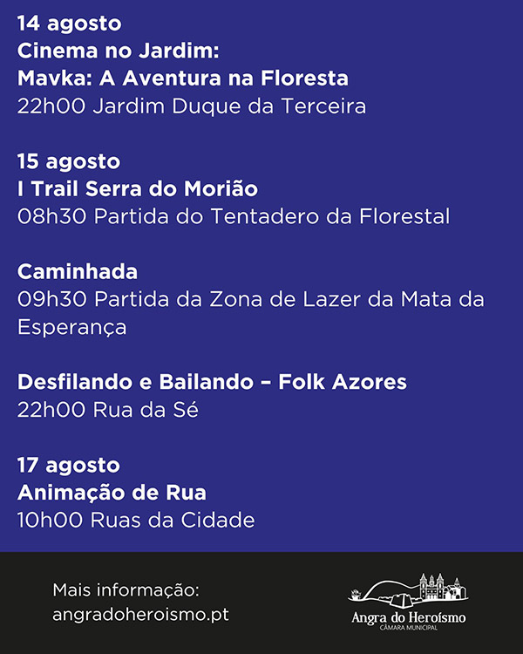
Task: Click 'Cinema no Jardim:' event title
Action: 118,51
